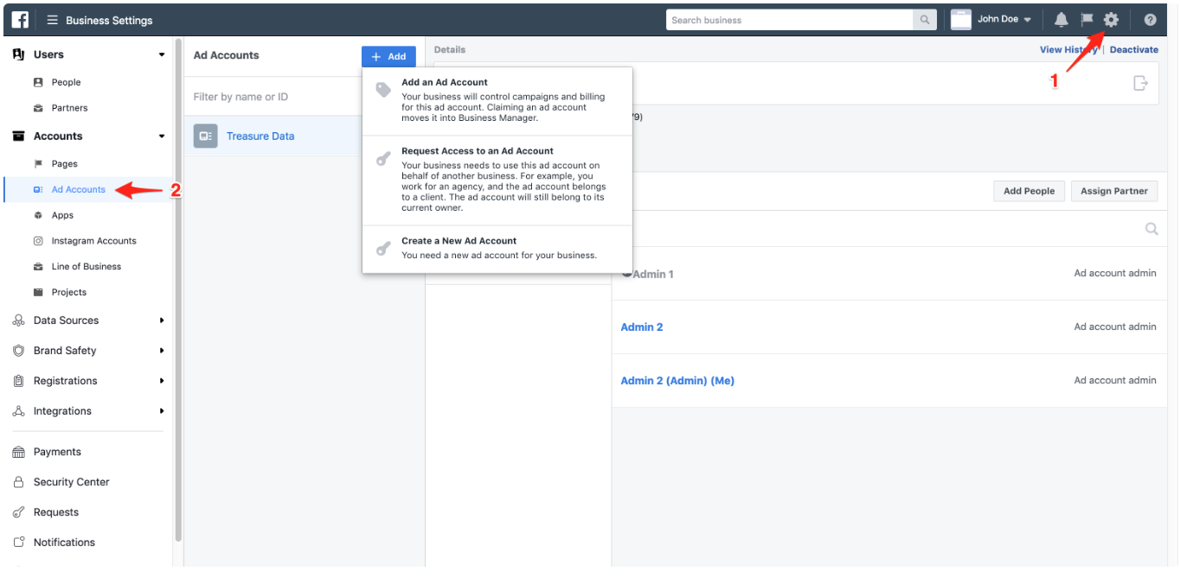This screenshot has height=577, width=1180.
Task: Click the Assign Partner button
Action: tap(1113, 191)
